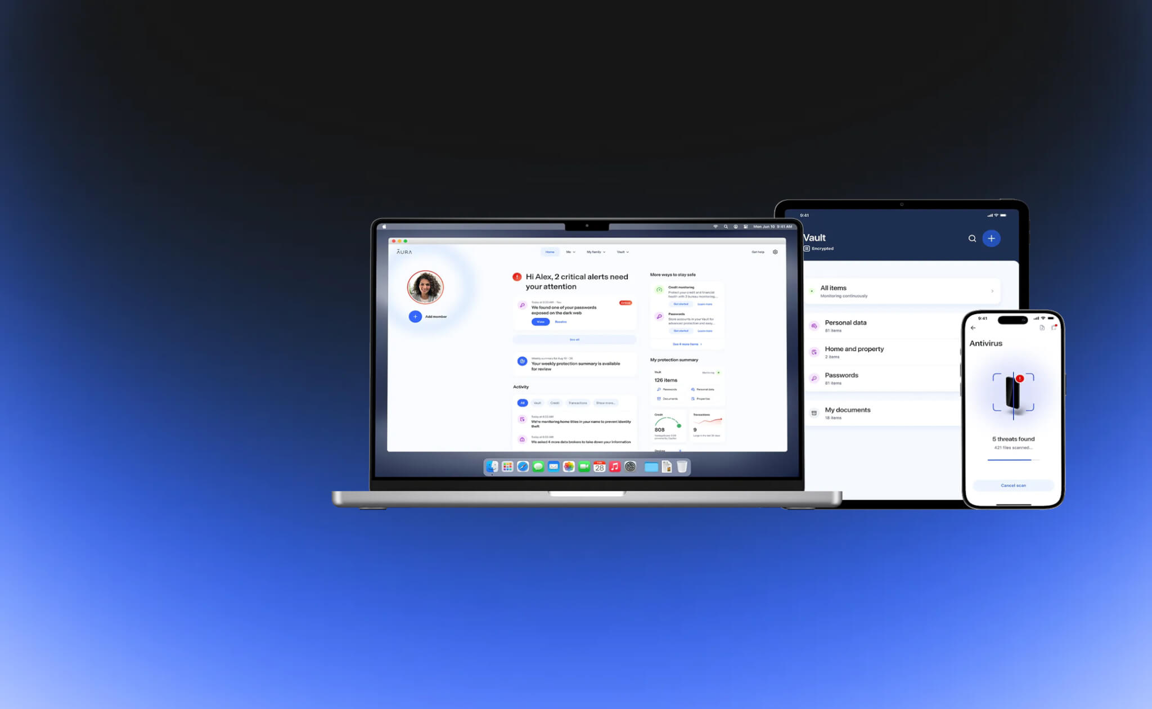Open All items chevron in Vault
This screenshot has height=709, width=1152.
click(992, 291)
